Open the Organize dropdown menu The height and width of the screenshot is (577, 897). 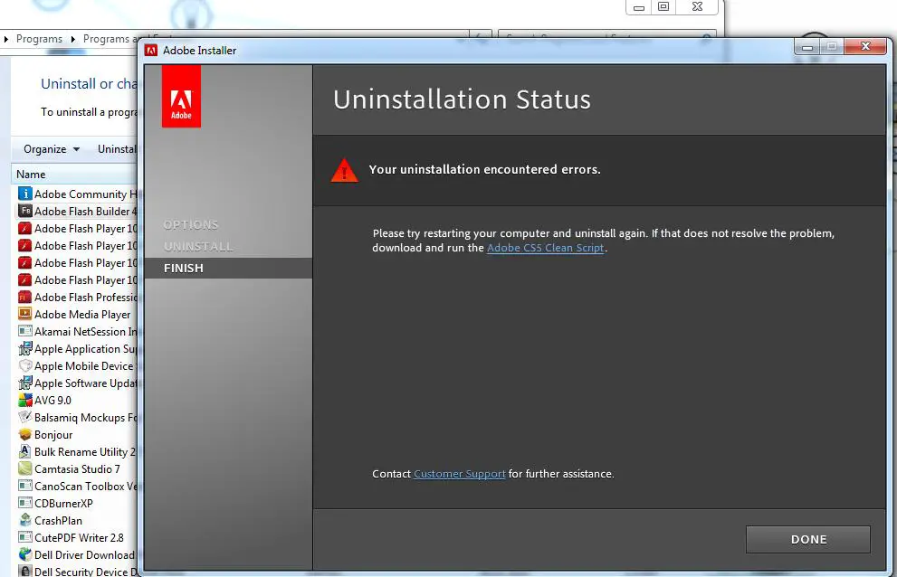[51, 149]
